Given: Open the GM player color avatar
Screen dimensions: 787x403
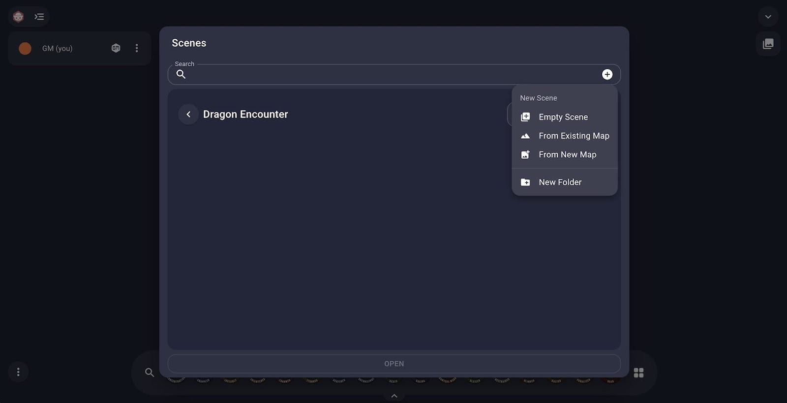Looking at the screenshot, I should click(25, 48).
